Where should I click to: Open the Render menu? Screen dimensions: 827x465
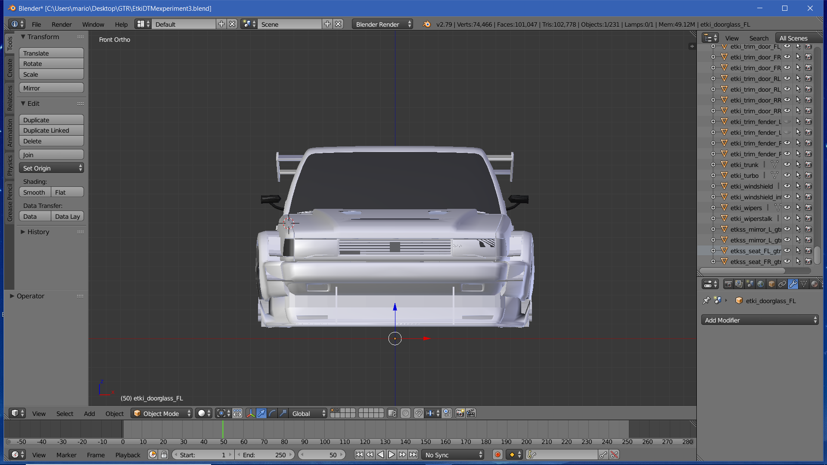coord(62,25)
